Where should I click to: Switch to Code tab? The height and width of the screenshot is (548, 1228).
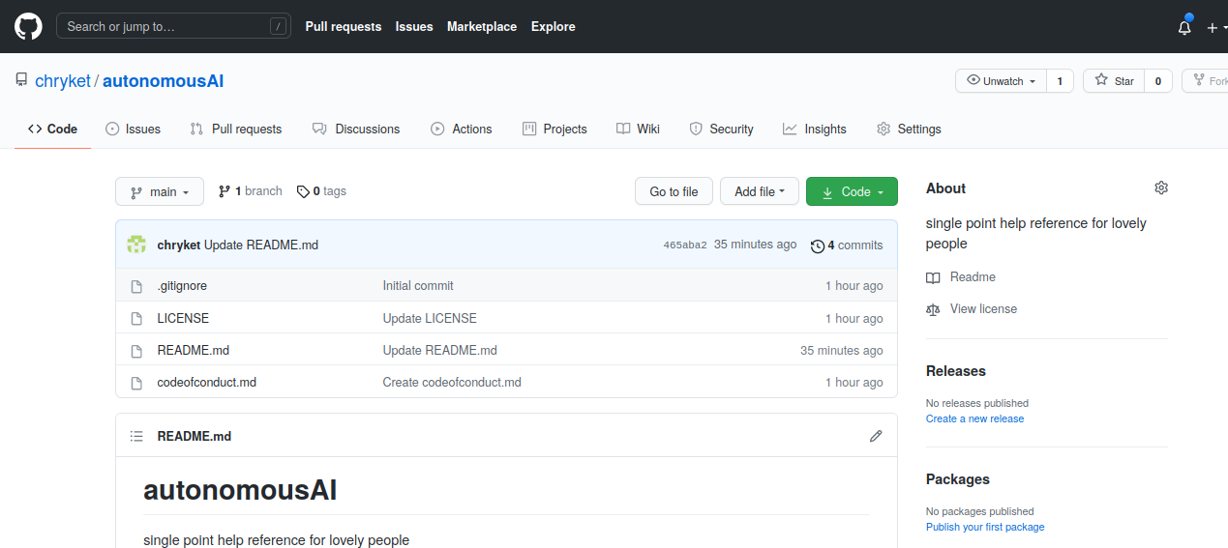pyautogui.click(x=52, y=129)
